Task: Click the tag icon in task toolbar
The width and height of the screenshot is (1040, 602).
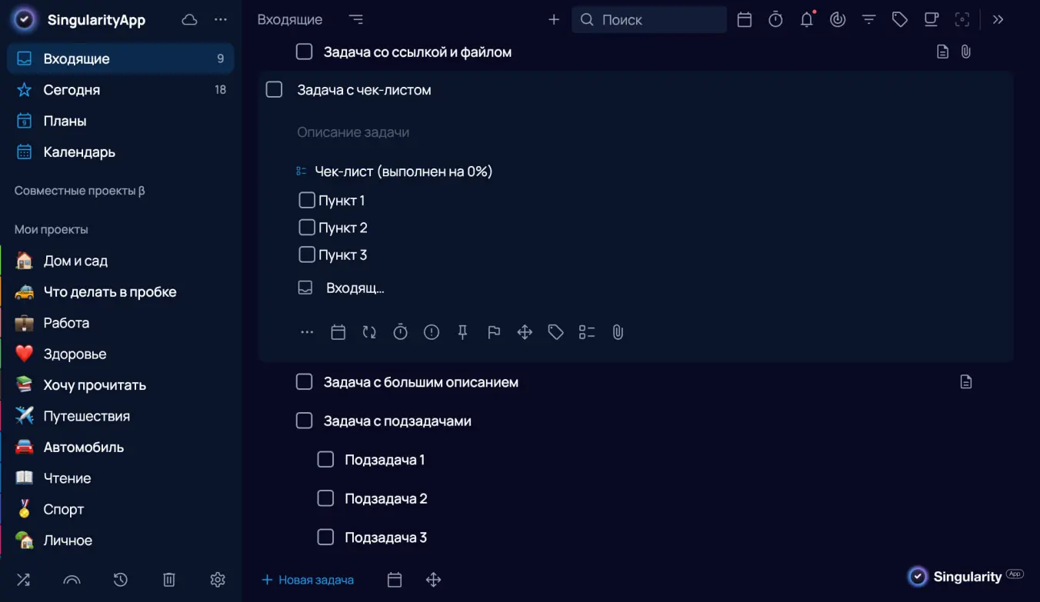Action: pos(555,332)
